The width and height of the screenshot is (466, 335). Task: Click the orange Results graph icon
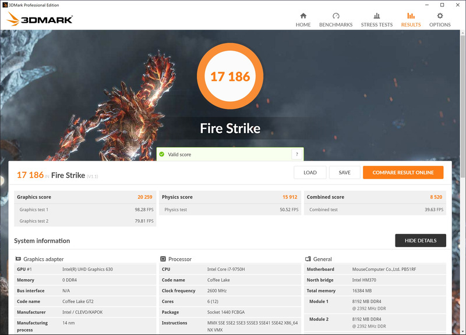(x=411, y=16)
